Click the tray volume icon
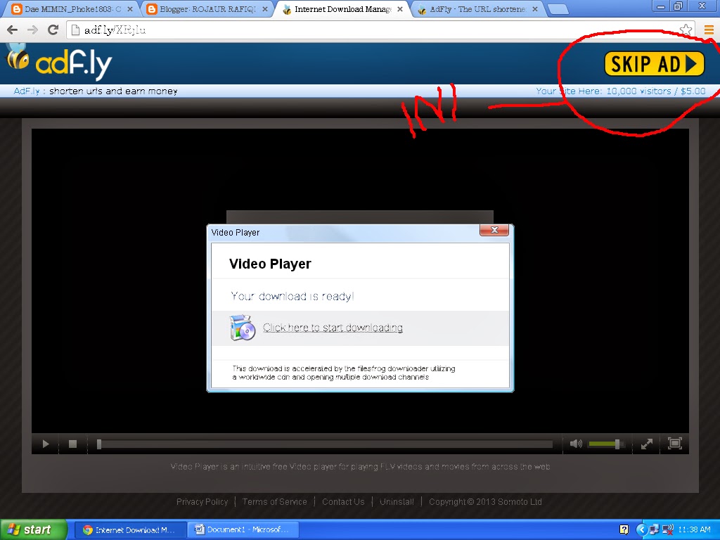Screen dimensions: 720x540 tap(668, 530)
